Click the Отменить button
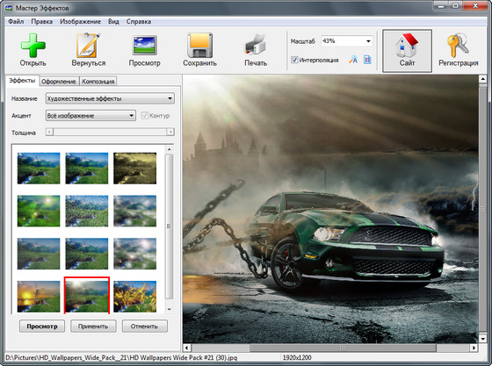This screenshot has height=366, width=492. [144, 327]
